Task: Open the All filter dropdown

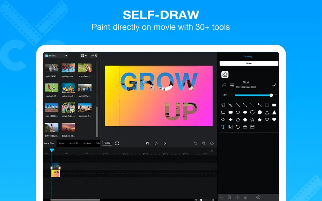Action: [94, 55]
